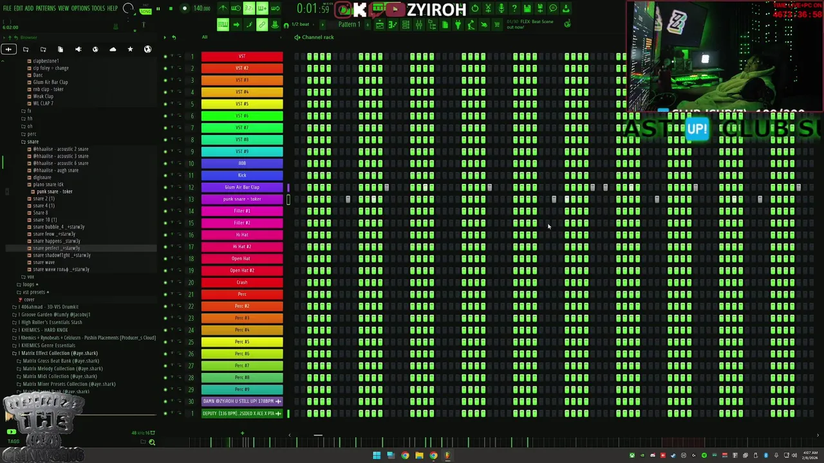Image resolution: width=824 pixels, height=463 pixels.
Task: Toggle typing keyboard to piano icon
Action: [222, 24]
